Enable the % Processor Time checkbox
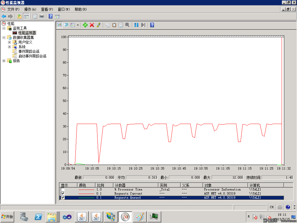This screenshot has width=297, height=223. 63,189
